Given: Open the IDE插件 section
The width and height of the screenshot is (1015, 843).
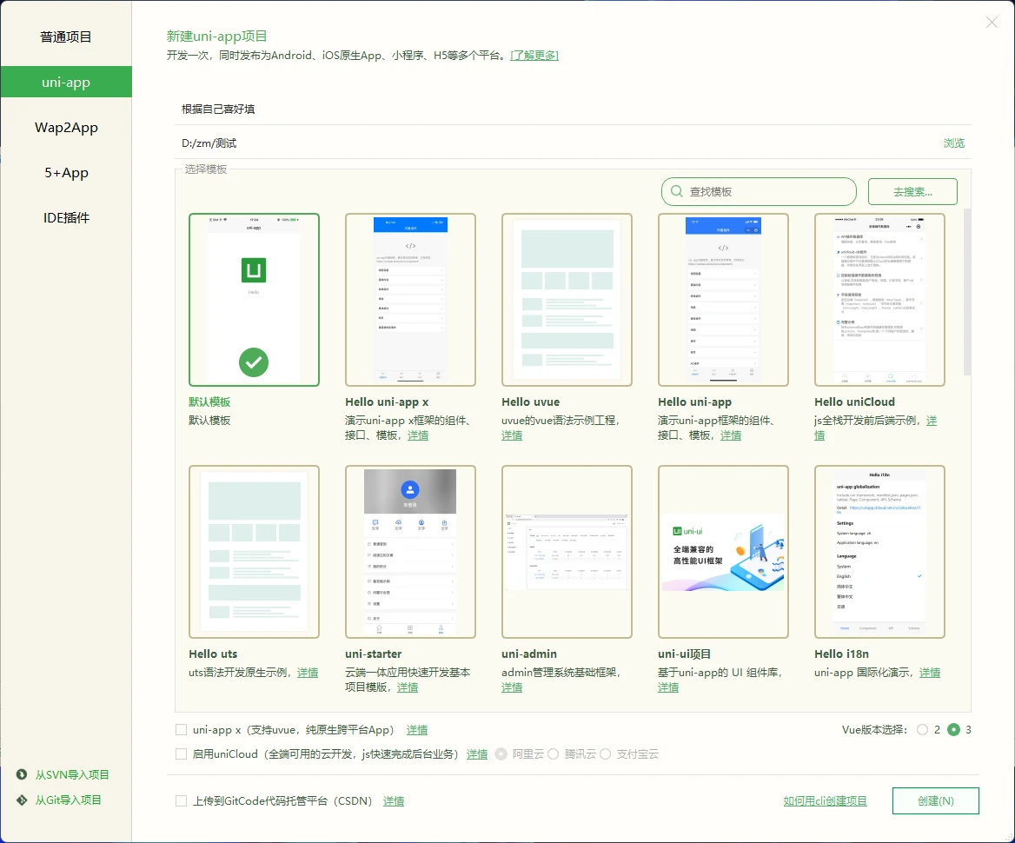Looking at the screenshot, I should (x=65, y=217).
